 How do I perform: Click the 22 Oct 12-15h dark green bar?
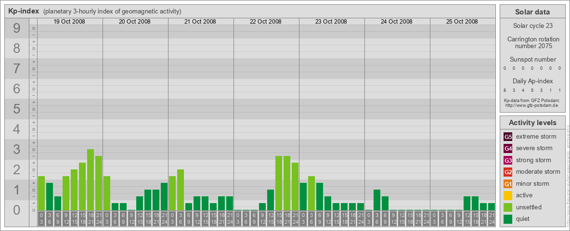pos(271,200)
